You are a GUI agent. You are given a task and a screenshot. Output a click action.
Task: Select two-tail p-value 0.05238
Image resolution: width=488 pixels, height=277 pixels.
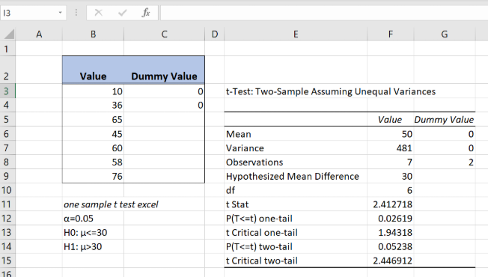click(391, 246)
